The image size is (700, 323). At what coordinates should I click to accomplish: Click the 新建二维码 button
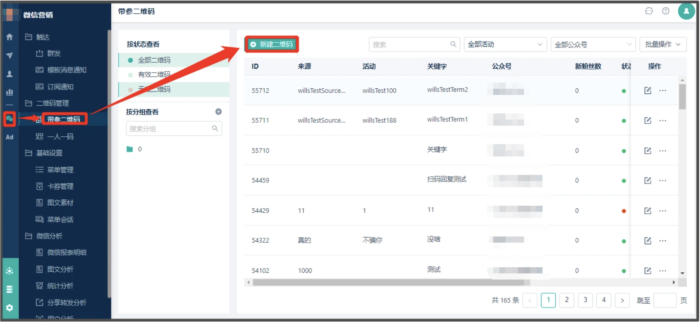[x=271, y=44]
